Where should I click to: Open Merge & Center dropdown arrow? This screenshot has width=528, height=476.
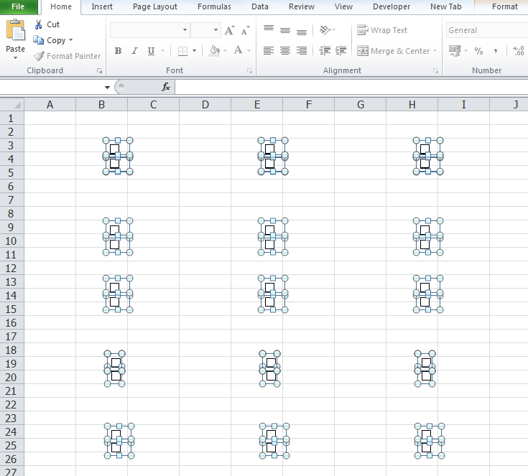pyautogui.click(x=435, y=51)
